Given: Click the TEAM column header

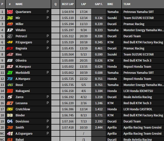Looking at the screenshot, I should (127, 4).
